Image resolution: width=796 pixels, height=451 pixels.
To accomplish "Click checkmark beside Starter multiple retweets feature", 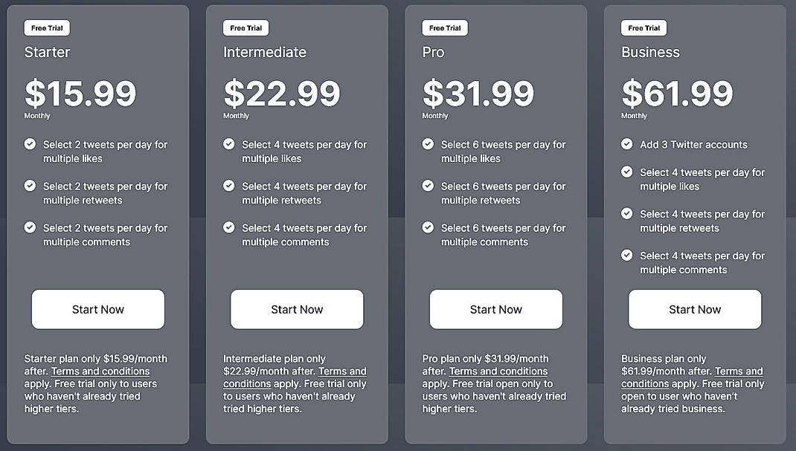I will 30,186.
